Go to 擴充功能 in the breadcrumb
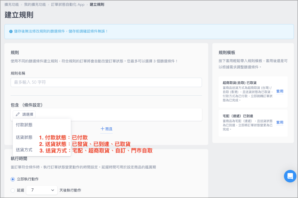 12,5
